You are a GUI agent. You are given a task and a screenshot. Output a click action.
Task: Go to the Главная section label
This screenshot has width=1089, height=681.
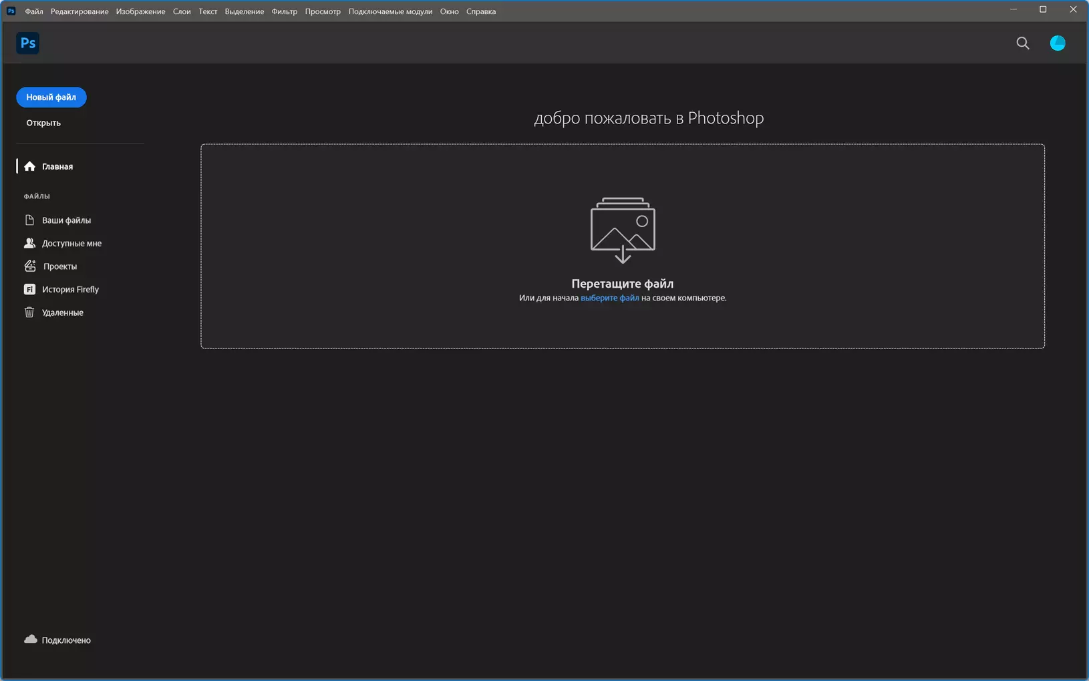point(57,166)
